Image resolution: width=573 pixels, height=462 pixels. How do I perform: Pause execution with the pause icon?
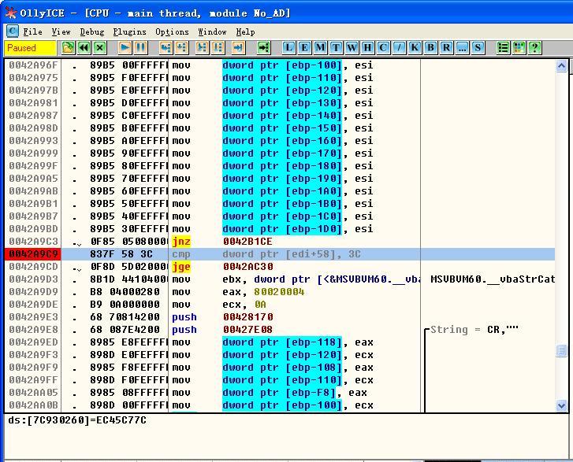click(x=141, y=48)
